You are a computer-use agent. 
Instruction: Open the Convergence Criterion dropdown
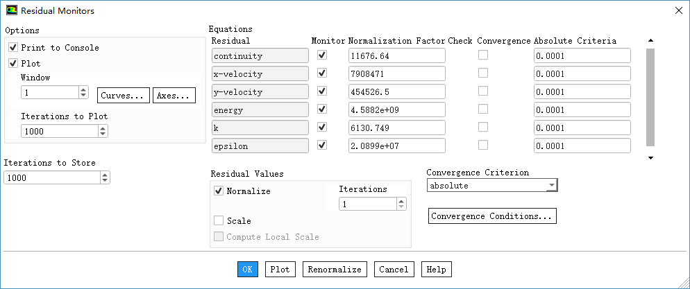[x=551, y=186]
